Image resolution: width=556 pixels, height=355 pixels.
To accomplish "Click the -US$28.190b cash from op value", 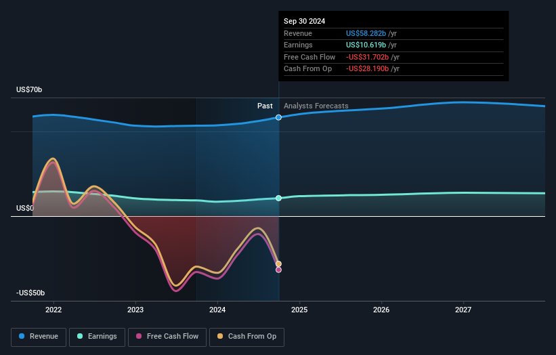I will point(367,69).
